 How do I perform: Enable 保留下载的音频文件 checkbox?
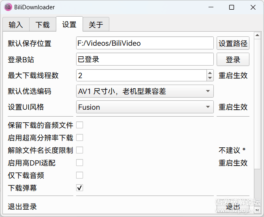pyautogui.click(x=80, y=125)
